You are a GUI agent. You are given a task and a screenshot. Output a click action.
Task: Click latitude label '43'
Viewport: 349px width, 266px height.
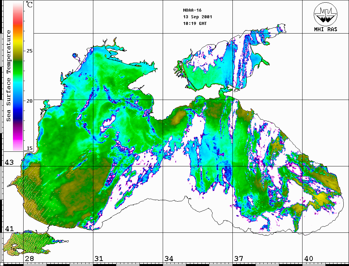(9, 162)
